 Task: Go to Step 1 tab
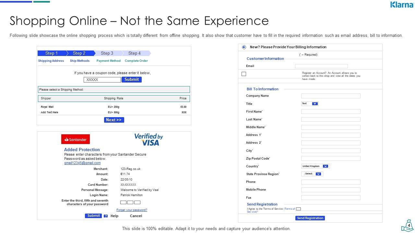(52, 53)
